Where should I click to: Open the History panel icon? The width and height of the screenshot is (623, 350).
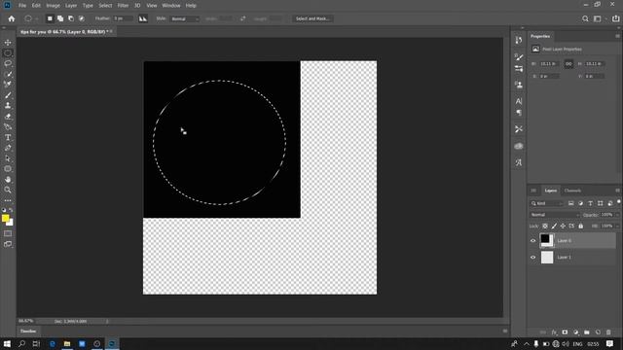[519, 40]
